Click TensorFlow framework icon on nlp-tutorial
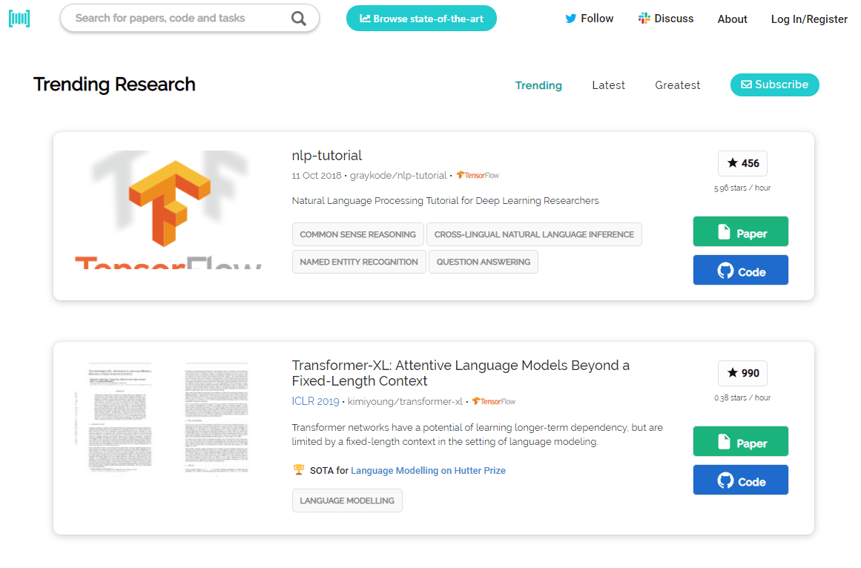Image resolution: width=861 pixels, height=568 pixels. click(x=478, y=175)
